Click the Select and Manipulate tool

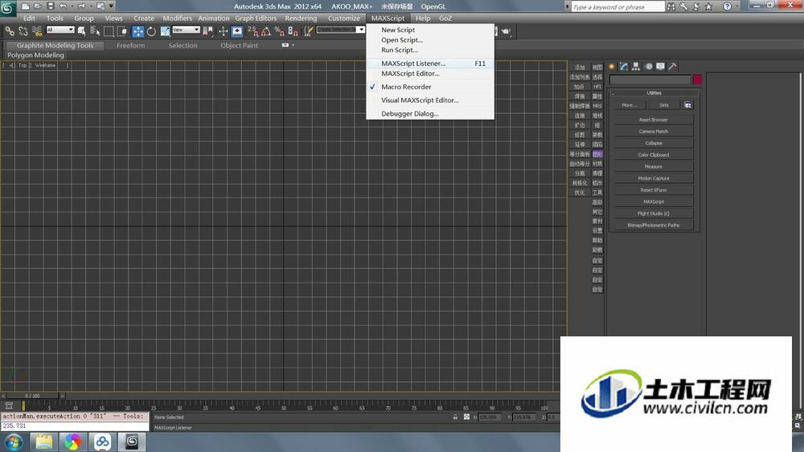pos(223,31)
